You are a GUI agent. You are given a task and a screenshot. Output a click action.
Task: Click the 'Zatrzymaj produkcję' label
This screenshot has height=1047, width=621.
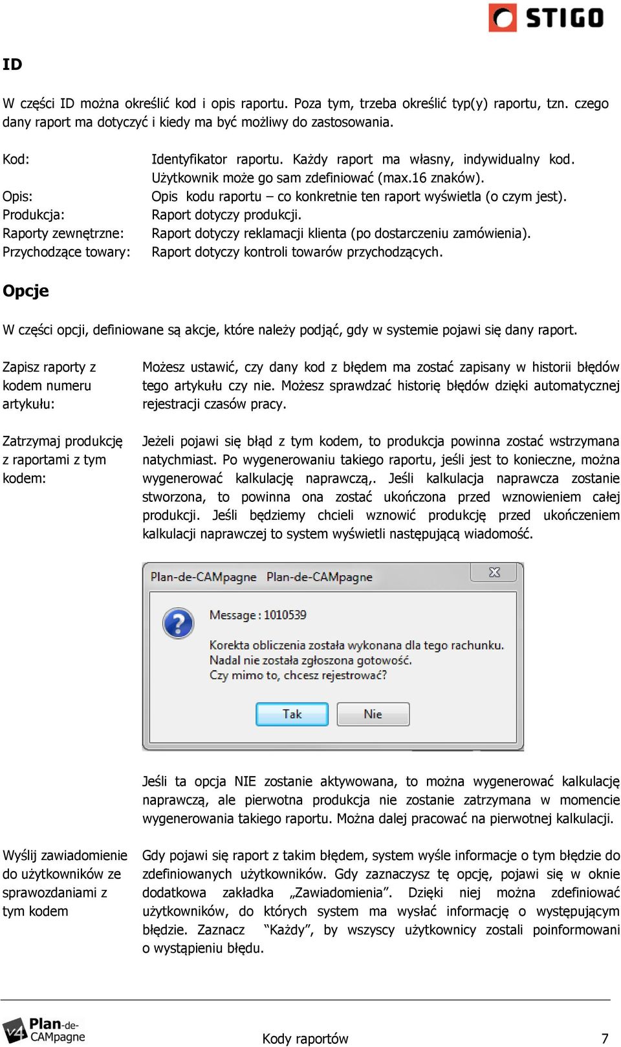[x=63, y=442]
